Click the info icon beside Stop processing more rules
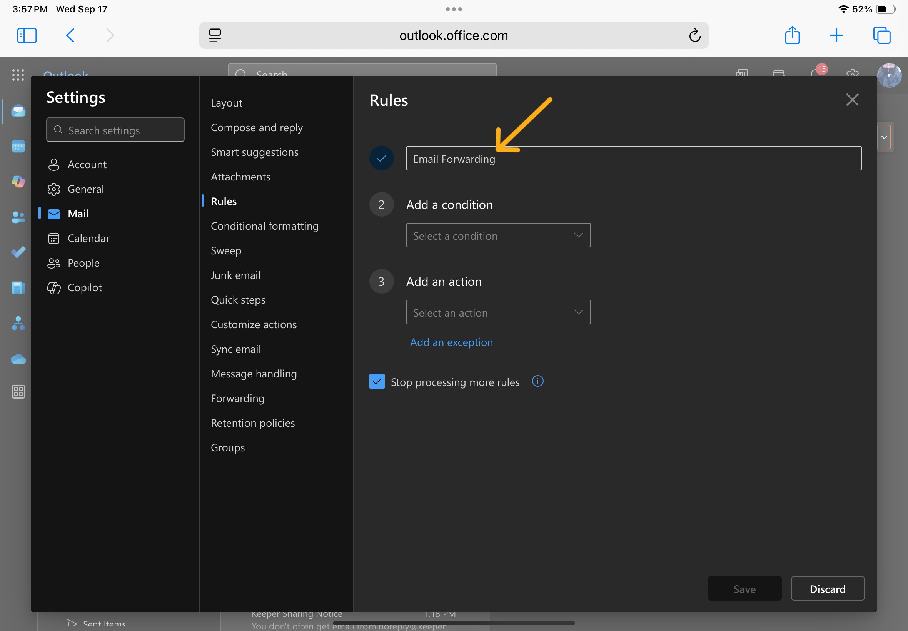This screenshot has height=631, width=908. (537, 381)
